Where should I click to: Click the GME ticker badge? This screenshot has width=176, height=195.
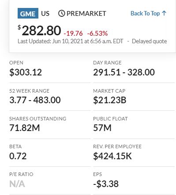click(28, 13)
